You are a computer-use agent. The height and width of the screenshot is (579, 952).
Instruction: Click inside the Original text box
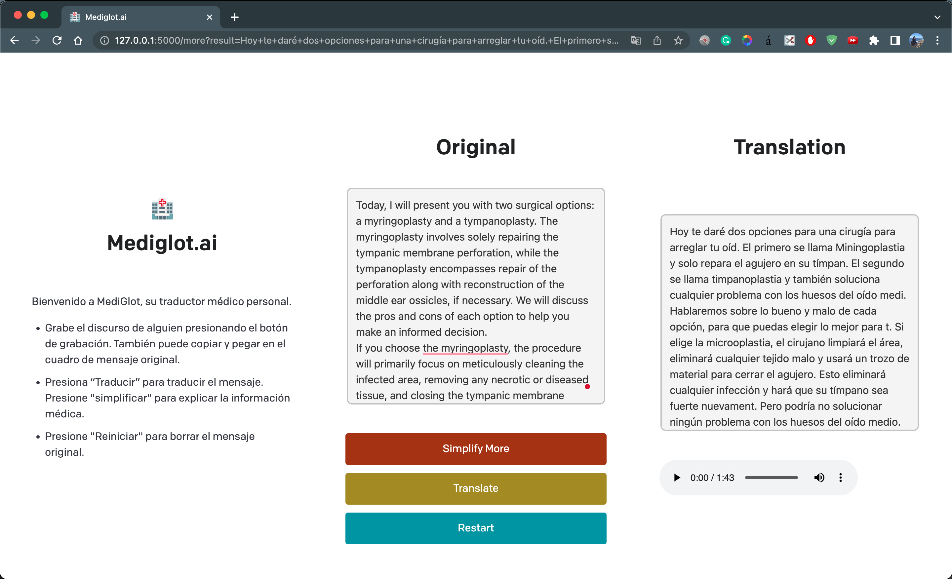coord(476,296)
